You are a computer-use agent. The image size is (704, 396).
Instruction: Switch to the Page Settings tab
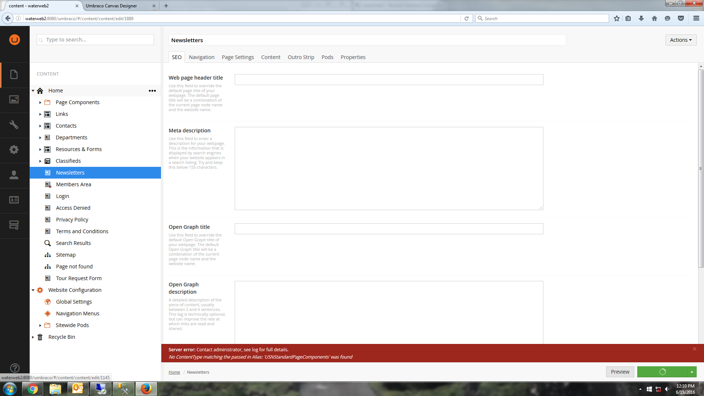tap(238, 57)
